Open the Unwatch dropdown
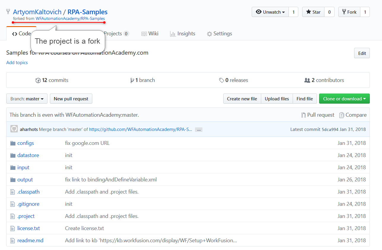The width and height of the screenshot is (382, 250). click(x=270, y=12)
